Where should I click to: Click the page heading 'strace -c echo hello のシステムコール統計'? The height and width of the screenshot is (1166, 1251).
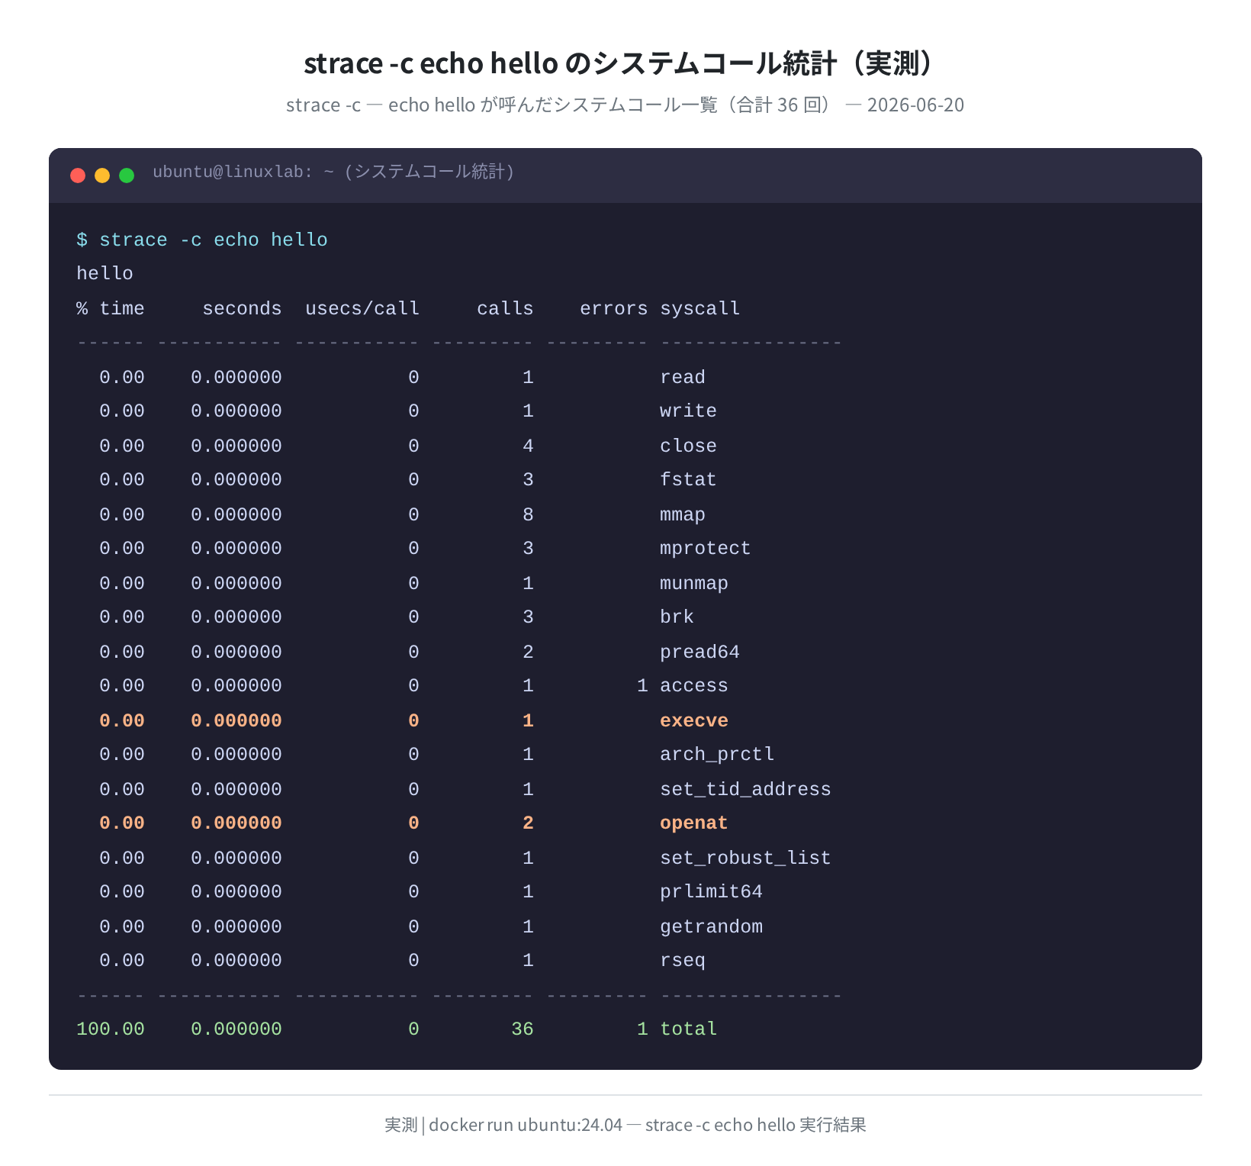pyautogui.click(x=571, y=63)
